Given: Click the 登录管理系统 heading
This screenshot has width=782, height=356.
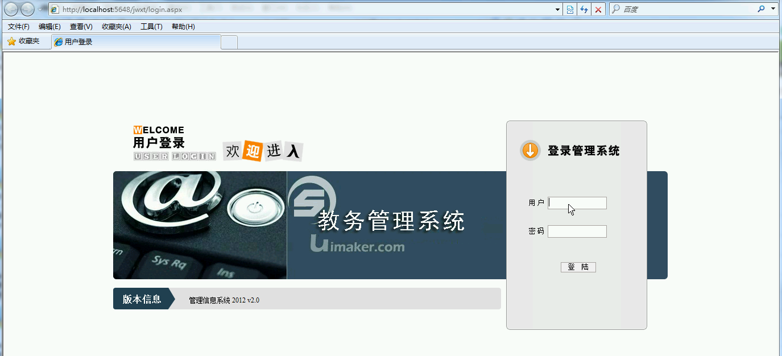Looking at the screenshot, I should pos(584,151).
